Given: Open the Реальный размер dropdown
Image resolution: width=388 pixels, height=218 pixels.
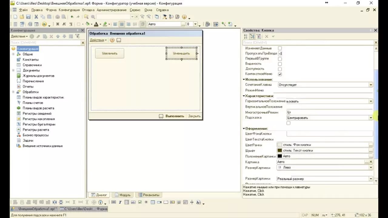Looking at the screenshot, I should [x=371, y=179].
